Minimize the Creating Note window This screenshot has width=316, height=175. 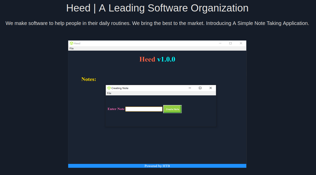(x=190, y=88)
